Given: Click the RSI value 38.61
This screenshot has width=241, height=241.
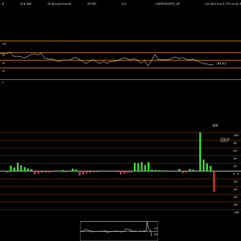Looking at the screenshot, I should tap(222, 64).
